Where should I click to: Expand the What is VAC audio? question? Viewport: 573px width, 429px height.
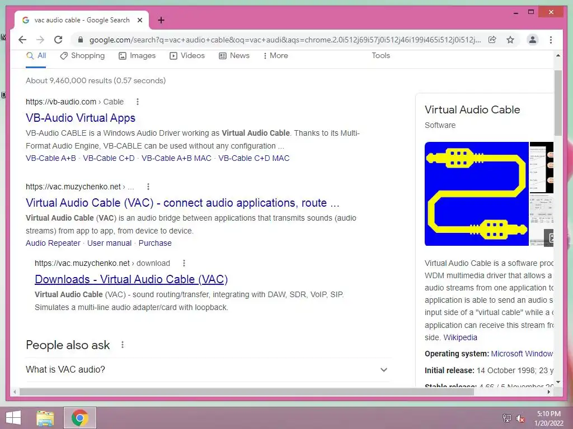[208, 370]
